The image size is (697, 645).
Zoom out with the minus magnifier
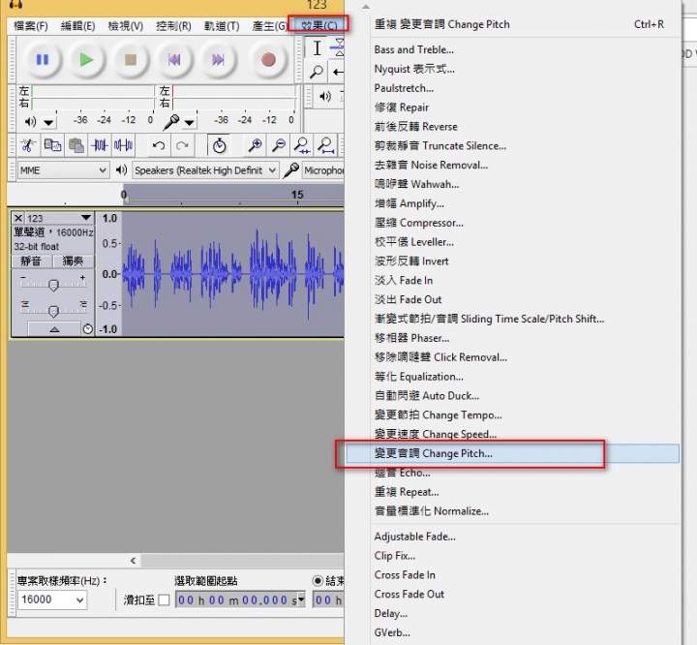click(279, 145)
